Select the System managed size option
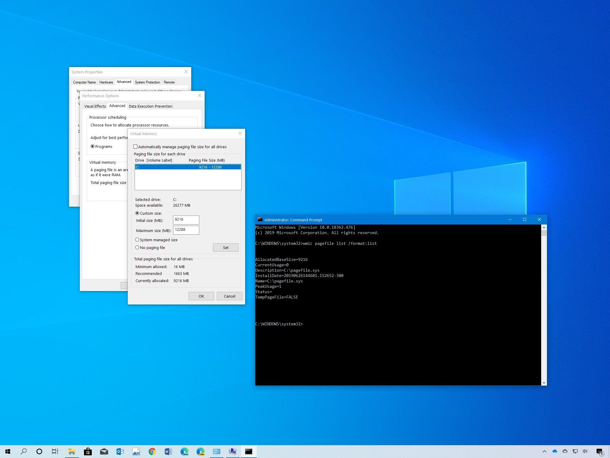The width and height of the screenshot is (610, 458). [x=137, y=240]
